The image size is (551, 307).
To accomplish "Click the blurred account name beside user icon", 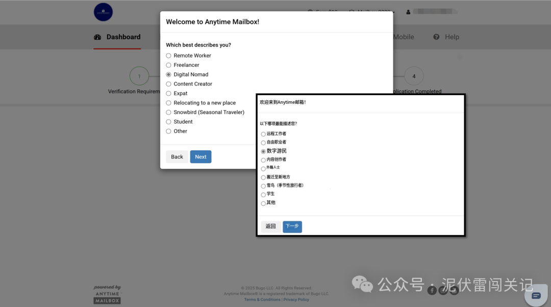I will [435, 12].
